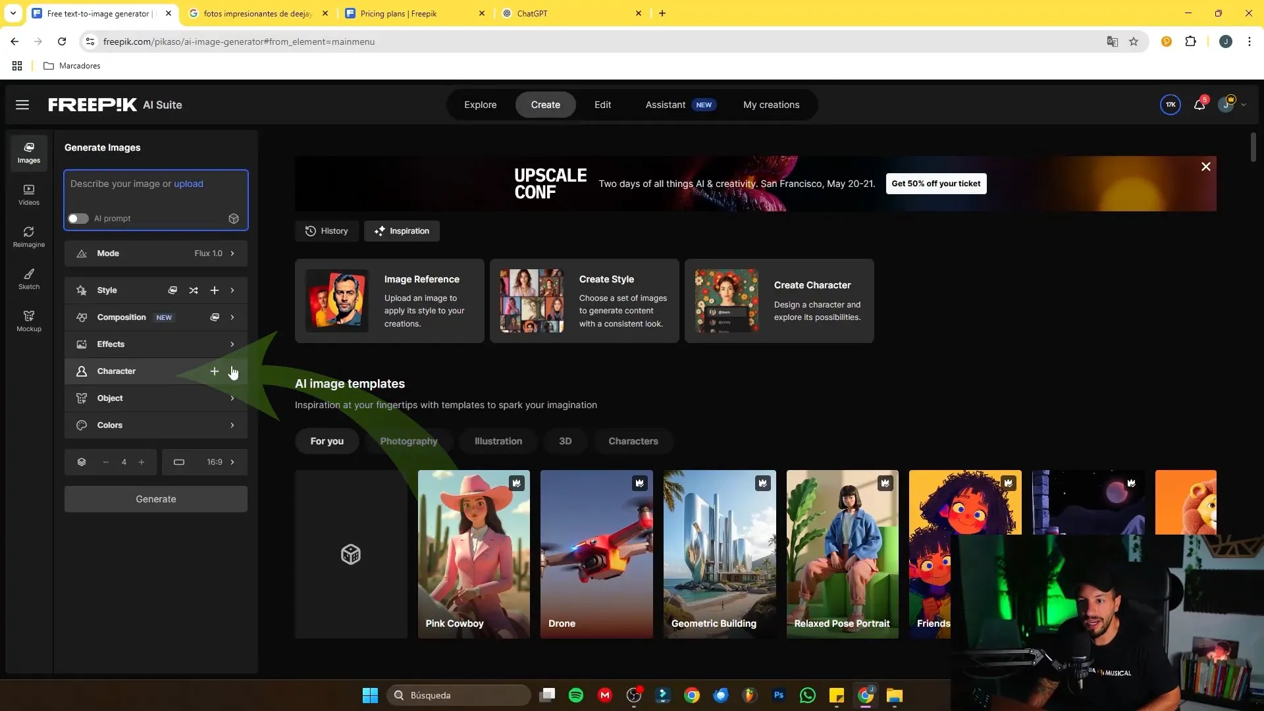Click the Style image reference icon
Image resolution: width=1264 pixels, height=711 pixels.
pyautogui.click(x=172, y=290)
